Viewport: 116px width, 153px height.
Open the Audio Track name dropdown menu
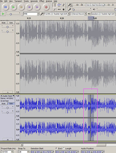[x=9, y=96]
